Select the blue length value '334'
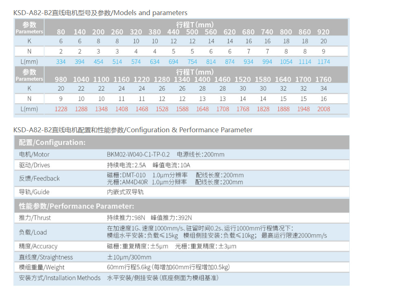The width and height of the screenshot is (397, 291). [x=61, y=62]
